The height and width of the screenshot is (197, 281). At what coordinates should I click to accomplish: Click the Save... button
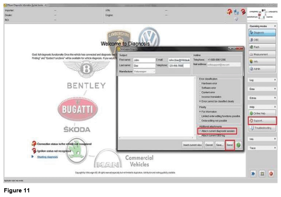click(x=220, y=145)
